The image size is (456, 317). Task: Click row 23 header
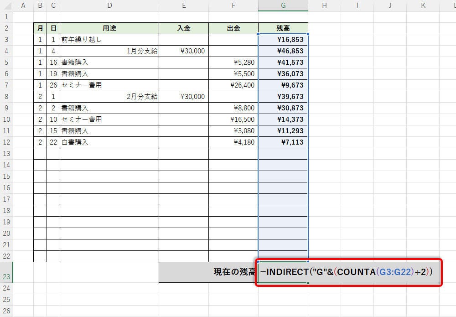(6, 276)
